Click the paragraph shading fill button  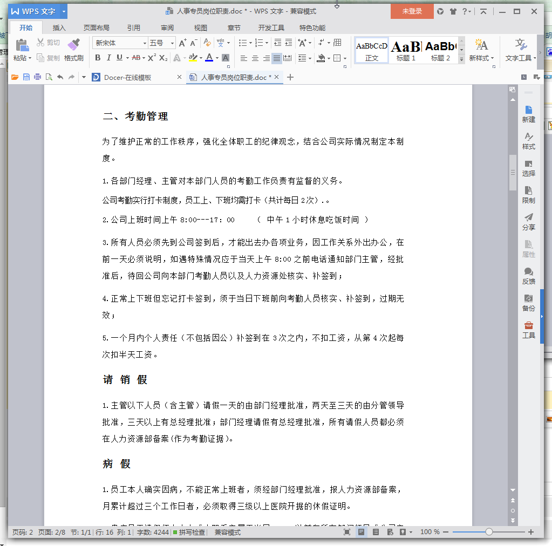[x=321, y=58]
